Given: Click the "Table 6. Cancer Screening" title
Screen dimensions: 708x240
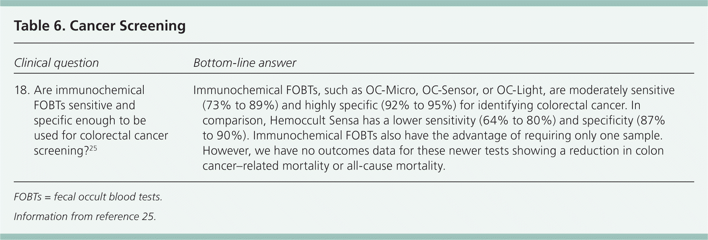Looking at the screenshot, I should click(100, 26).
